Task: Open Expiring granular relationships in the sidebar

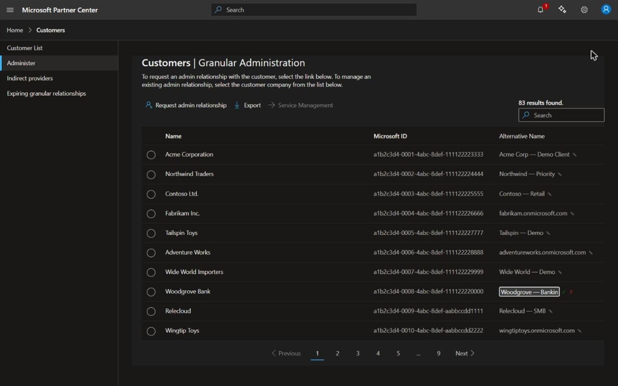Action: [59, 94]
